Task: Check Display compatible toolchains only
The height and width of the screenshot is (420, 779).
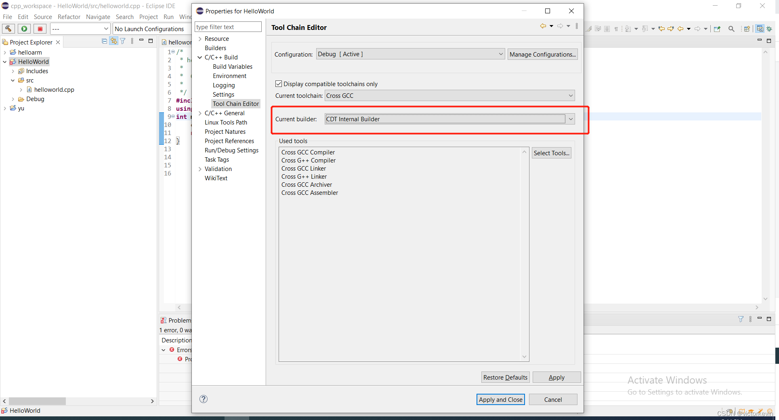Action: (x=279, y=84)
